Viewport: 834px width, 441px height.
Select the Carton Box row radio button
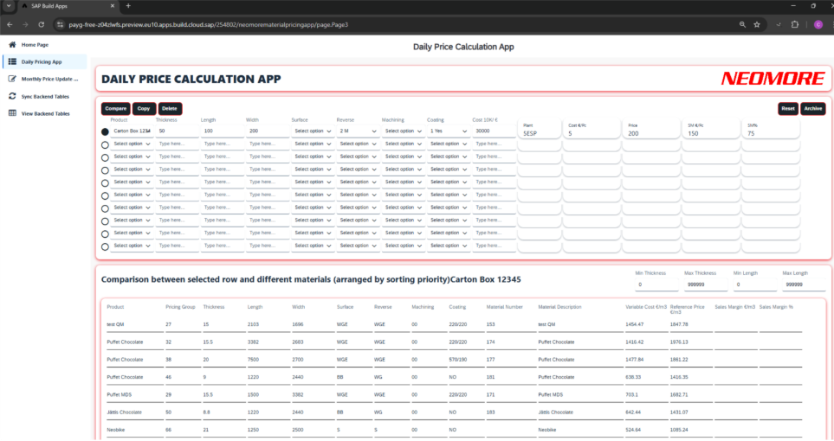click(106, 131)
